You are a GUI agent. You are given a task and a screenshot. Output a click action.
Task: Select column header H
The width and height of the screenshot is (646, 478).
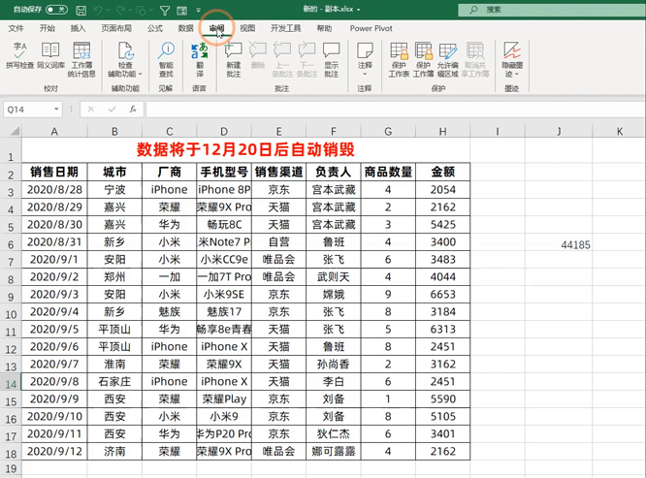(x=443, y=131)
